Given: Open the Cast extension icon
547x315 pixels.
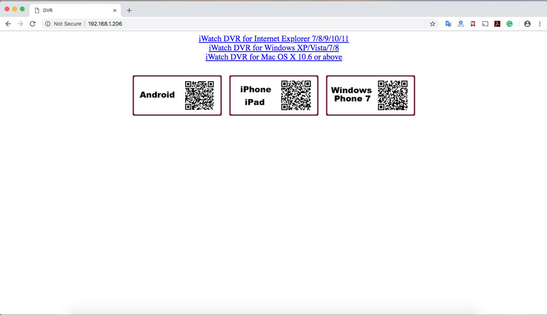Looking at the screenshot, I should 485,24.
